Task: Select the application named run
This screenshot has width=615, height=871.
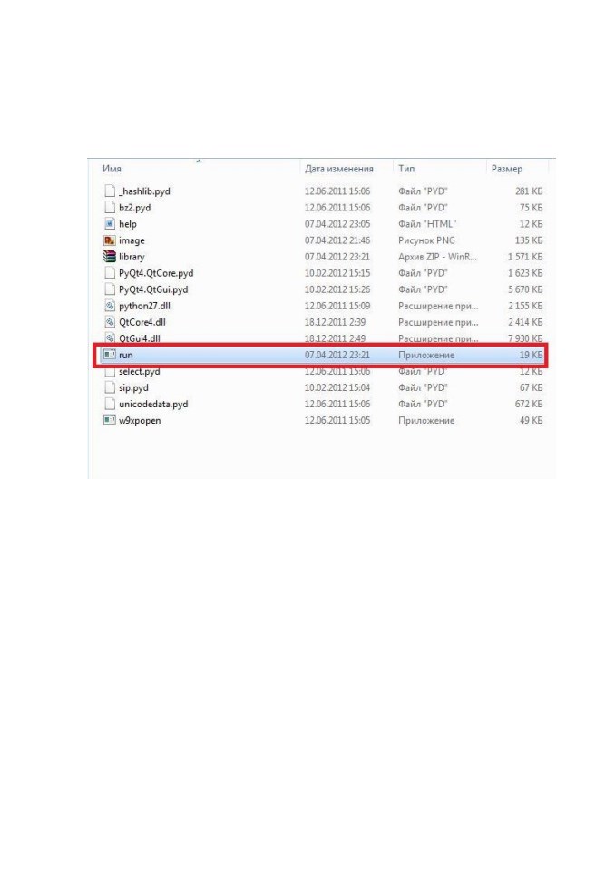Action: pyautogui.click(x=125, y=355)
